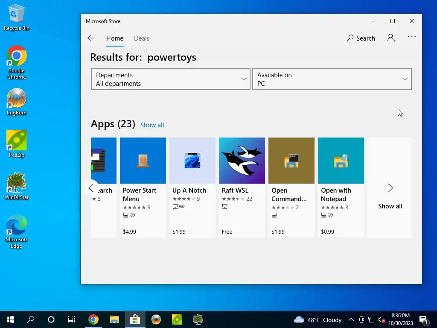This screenshot has height=328, width=437.
Task: Select the $0.99 price label
Action: point(327,231)
